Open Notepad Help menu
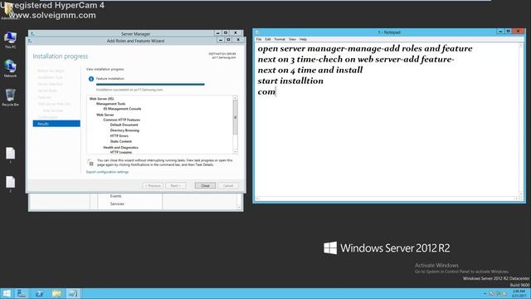 pyautogui.click(x=303, y=39)
